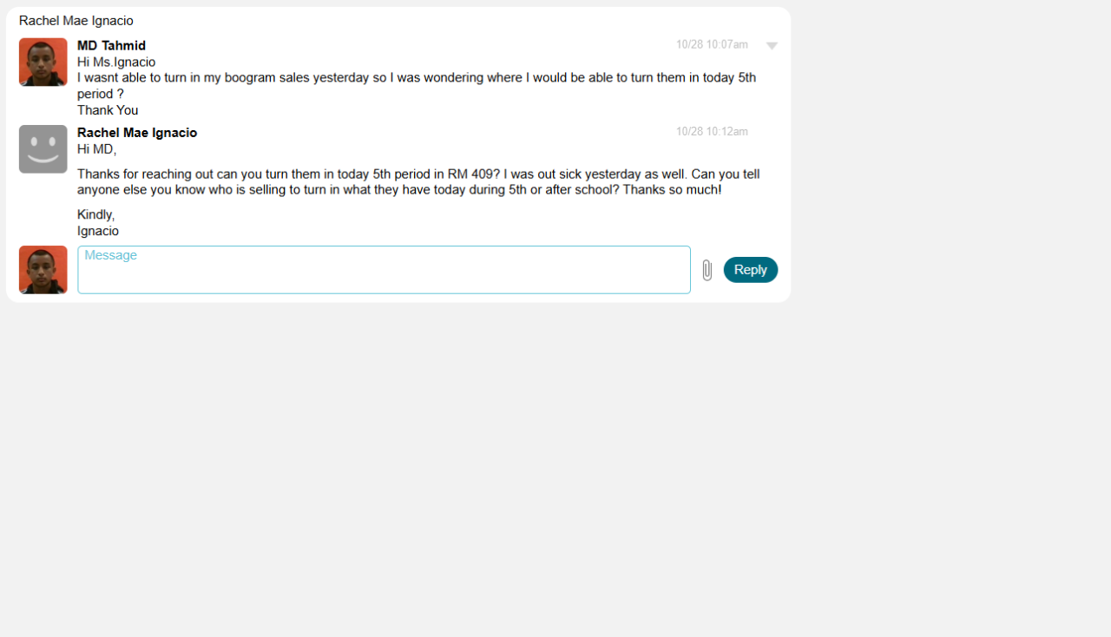1111x637 pixels.
Task: Click Rachel Mae Ignacio's gray smiley avatar
Action: [x=43, y=149]
